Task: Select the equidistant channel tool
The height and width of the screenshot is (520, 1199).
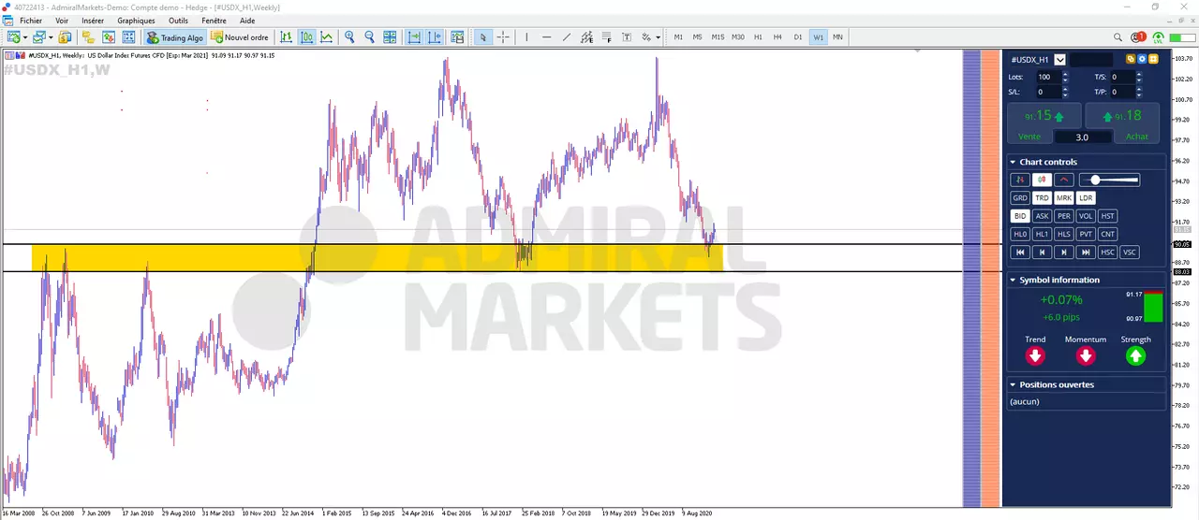Action: pyautogui.click(x=586, y=37)
